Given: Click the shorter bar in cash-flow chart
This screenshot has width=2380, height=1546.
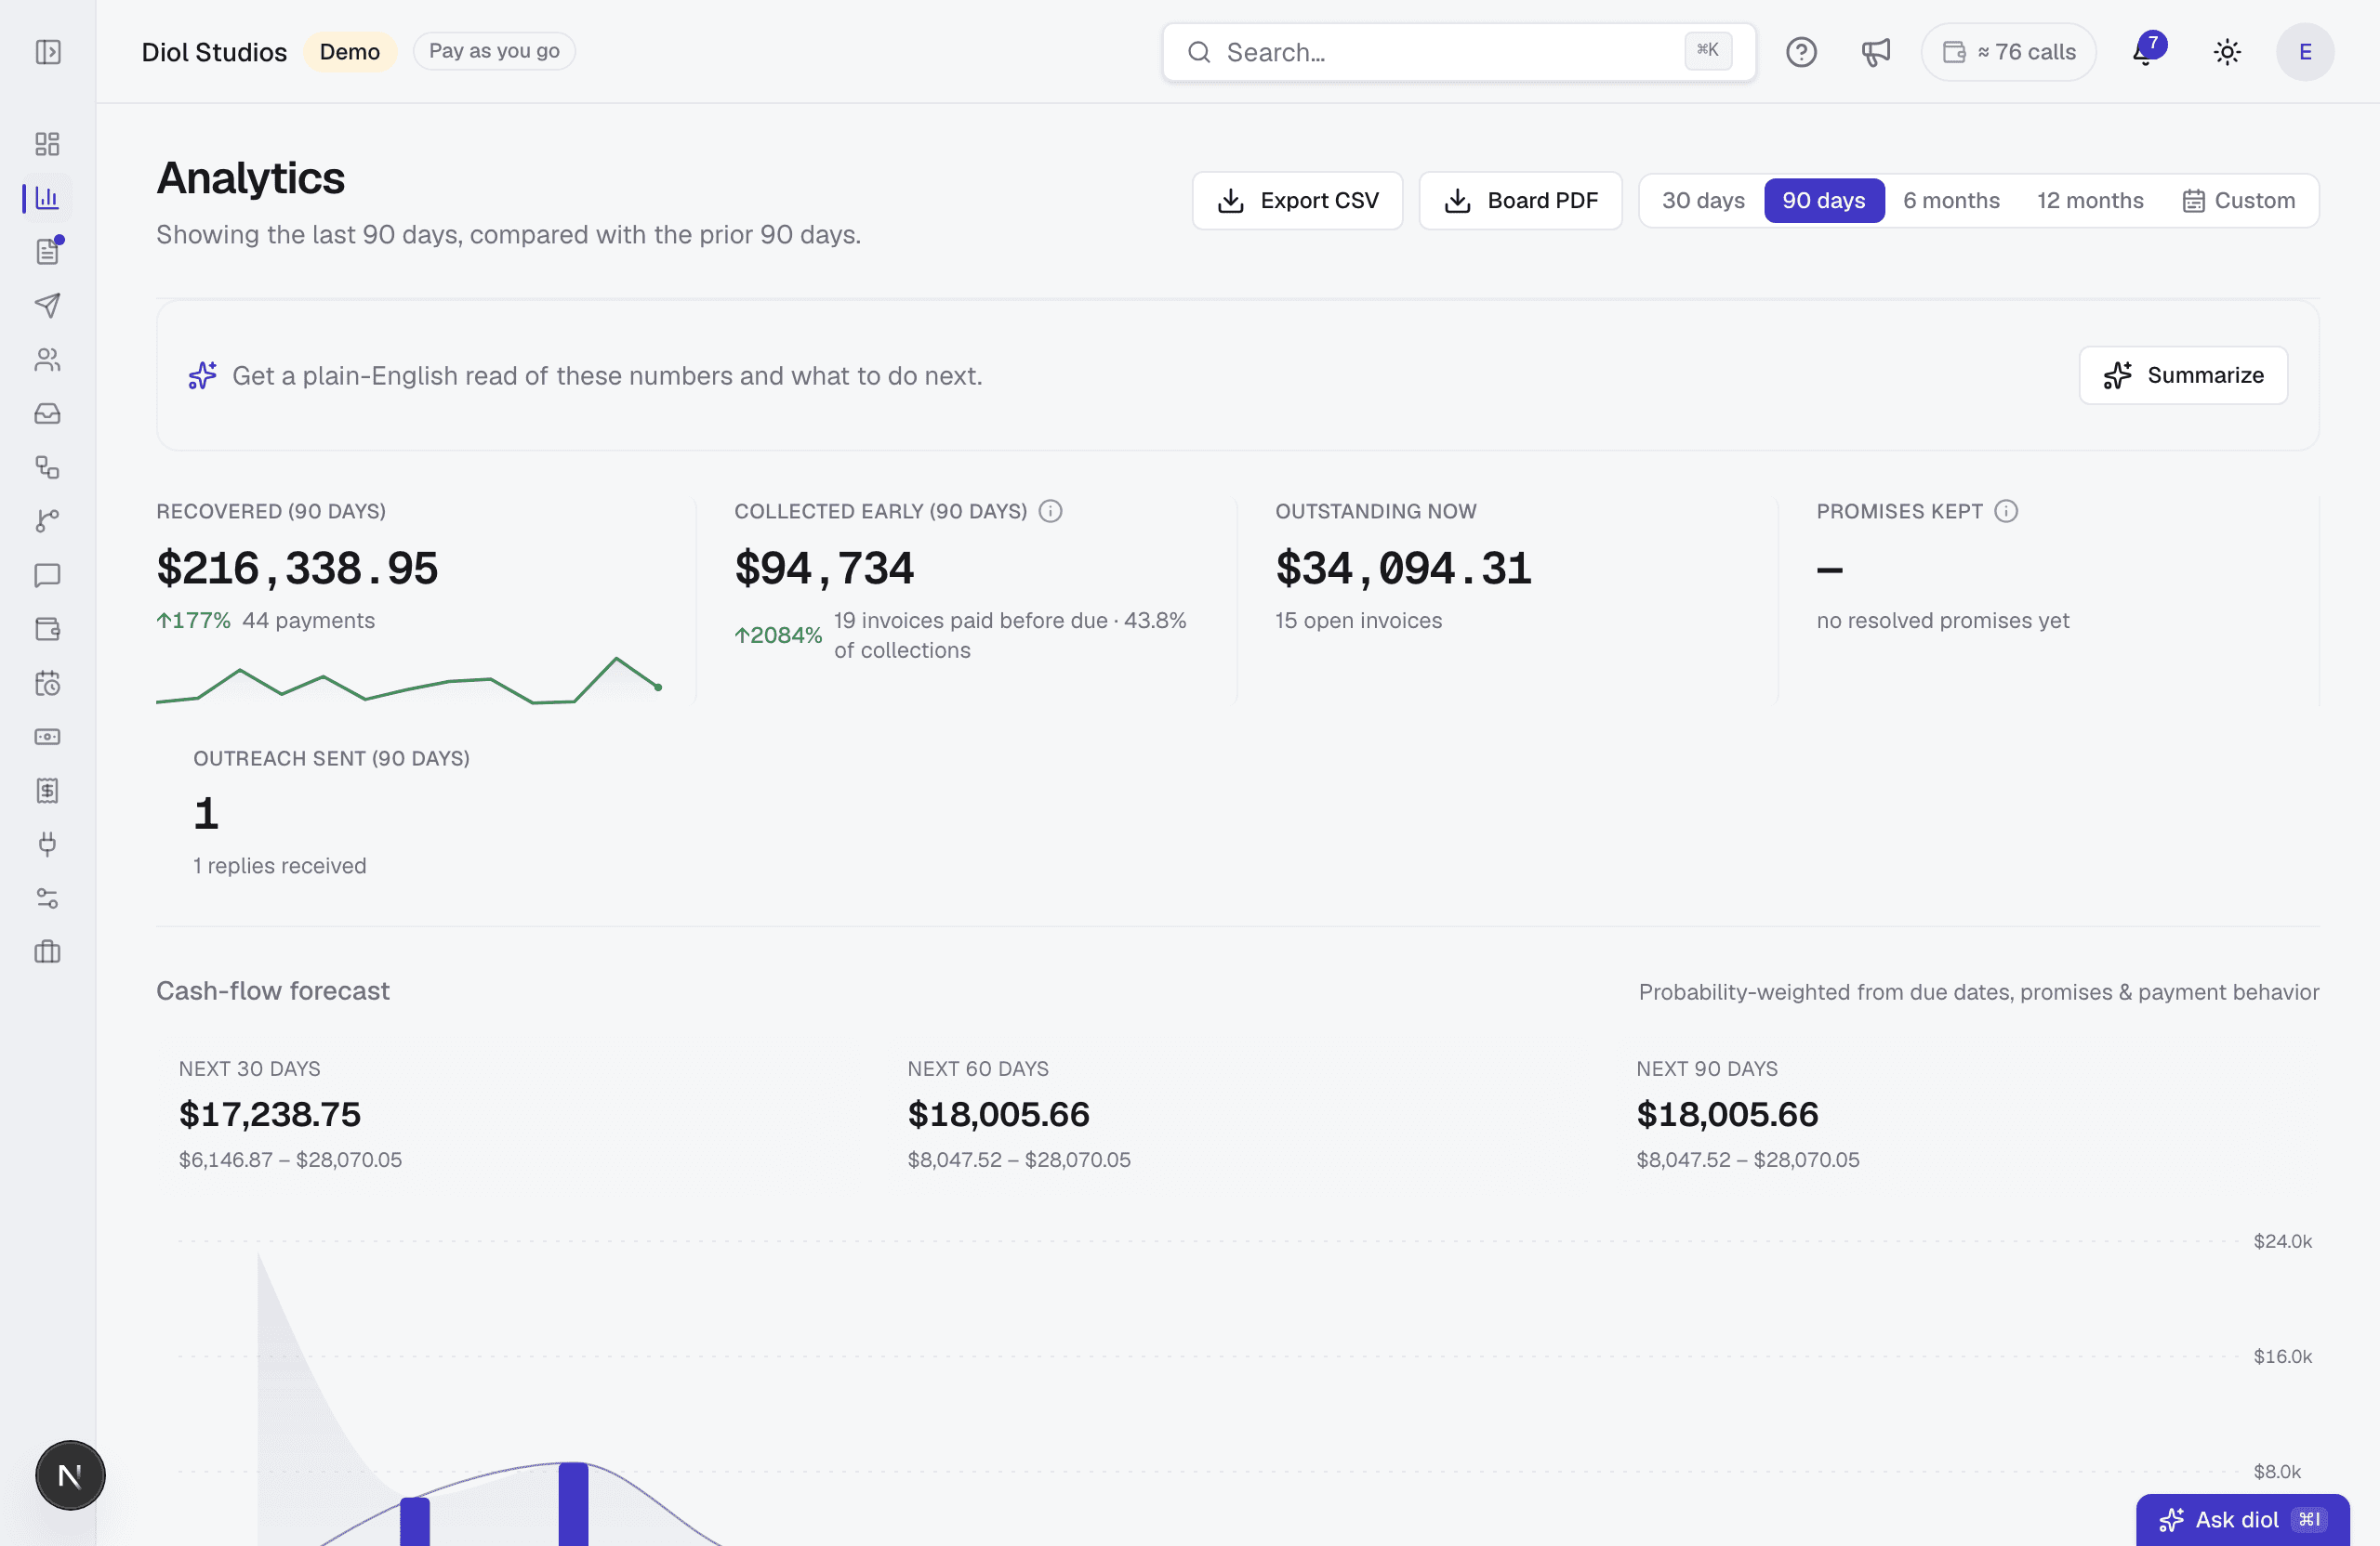Looking at the screenshot, I should (415, 1521).
